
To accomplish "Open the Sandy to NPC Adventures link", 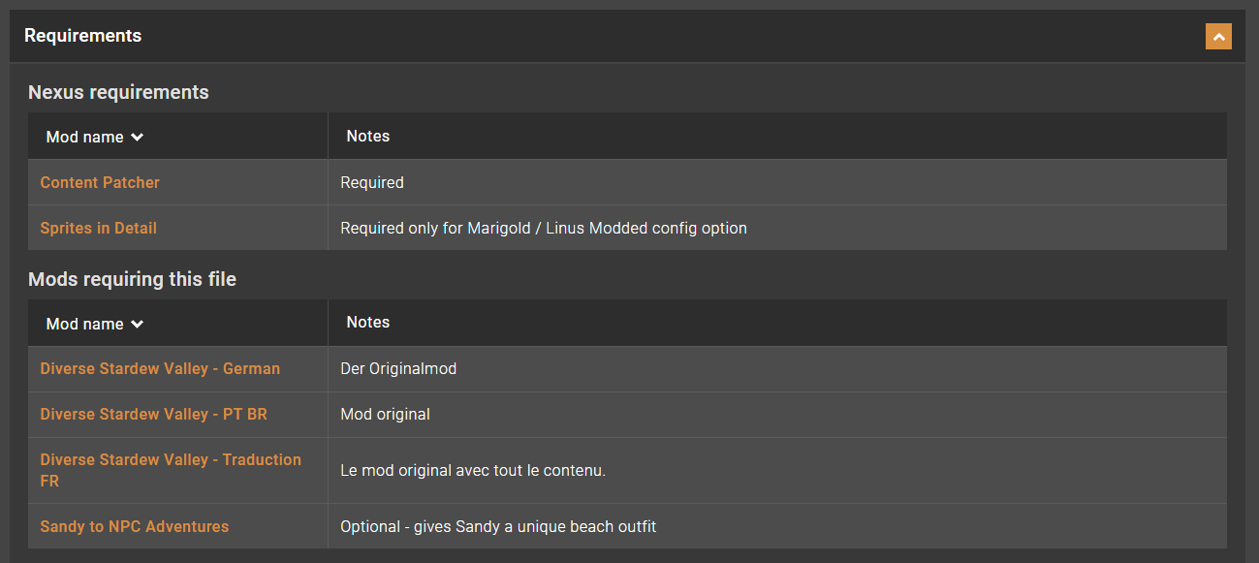I will click(x=135, y=527).
